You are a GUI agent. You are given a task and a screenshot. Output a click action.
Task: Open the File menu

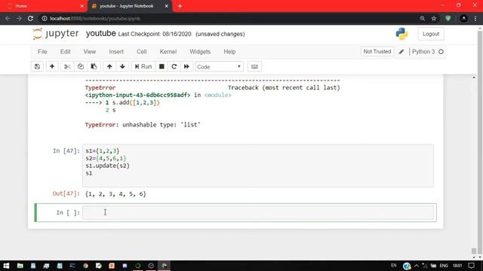(42, 52)
